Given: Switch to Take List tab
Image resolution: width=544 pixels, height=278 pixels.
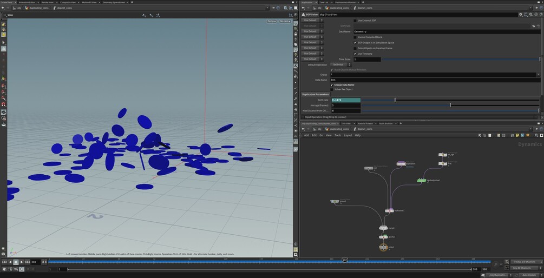Looking at the screenshot, I should click(324, 2).
